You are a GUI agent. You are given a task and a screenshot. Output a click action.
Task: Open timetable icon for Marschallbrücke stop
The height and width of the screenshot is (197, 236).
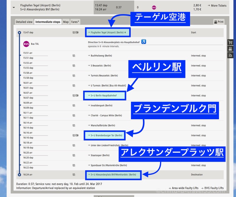74,125
